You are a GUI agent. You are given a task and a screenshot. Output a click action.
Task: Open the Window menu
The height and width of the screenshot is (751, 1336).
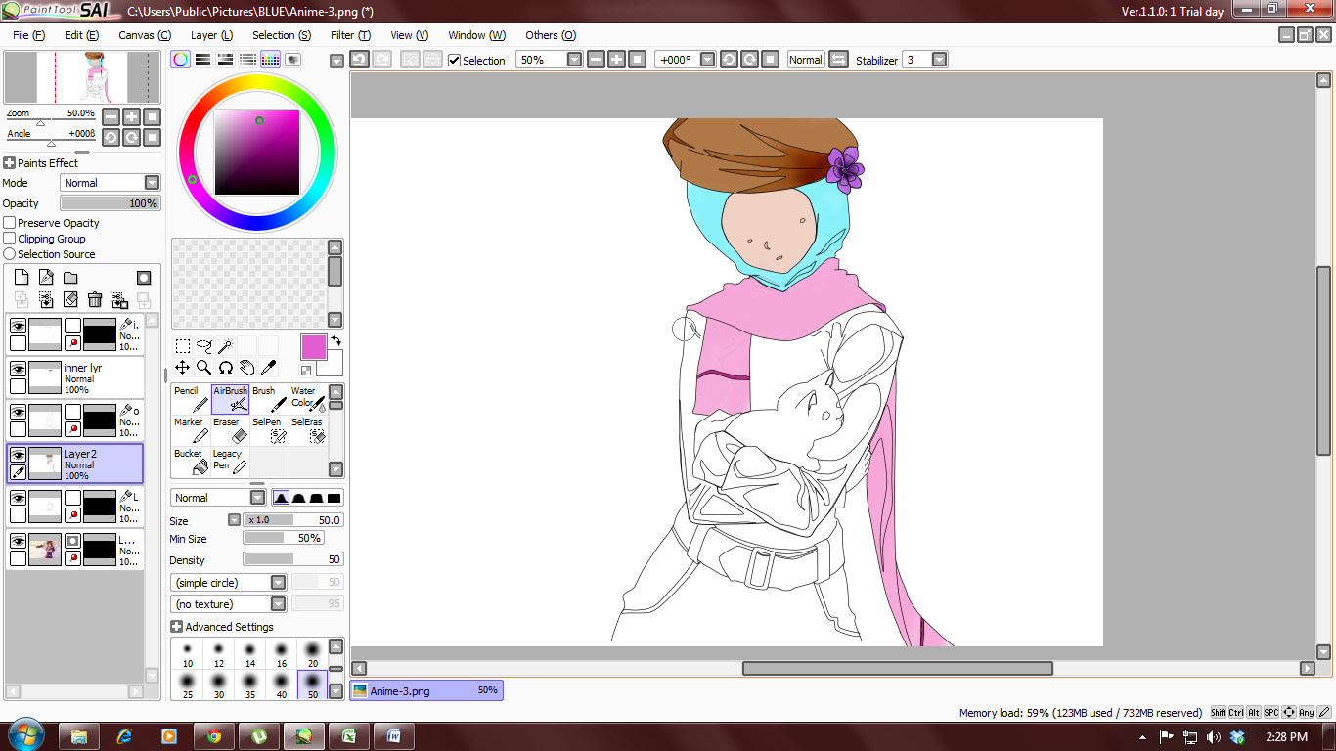coord(476,35)
